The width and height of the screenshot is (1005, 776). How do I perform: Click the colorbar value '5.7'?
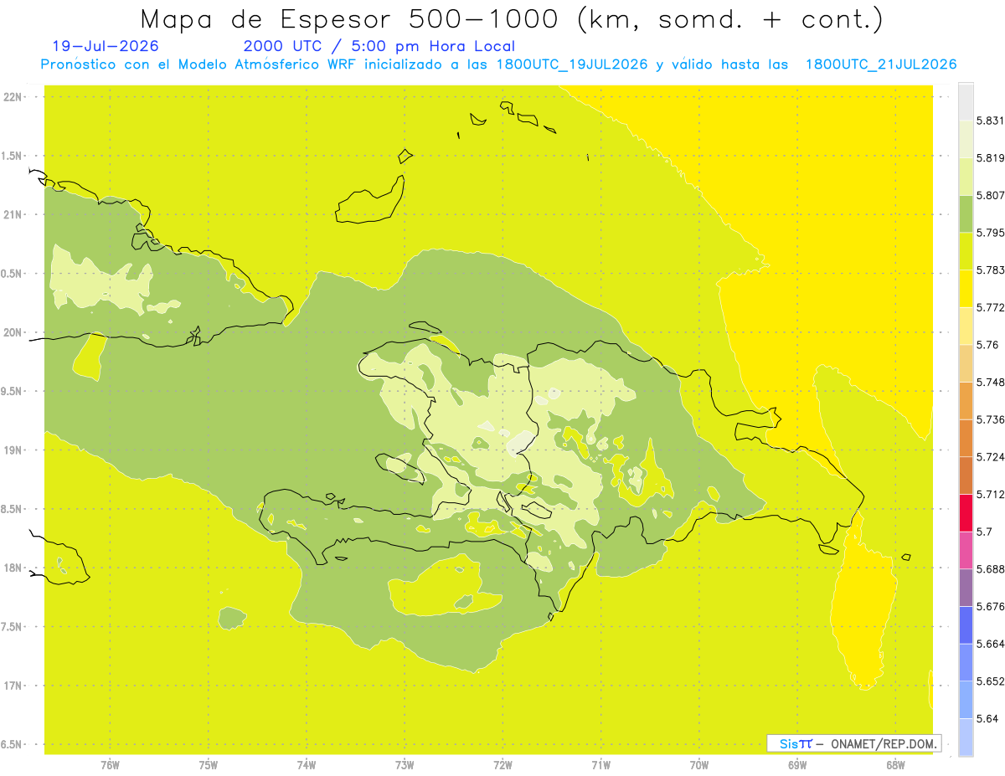983,532
